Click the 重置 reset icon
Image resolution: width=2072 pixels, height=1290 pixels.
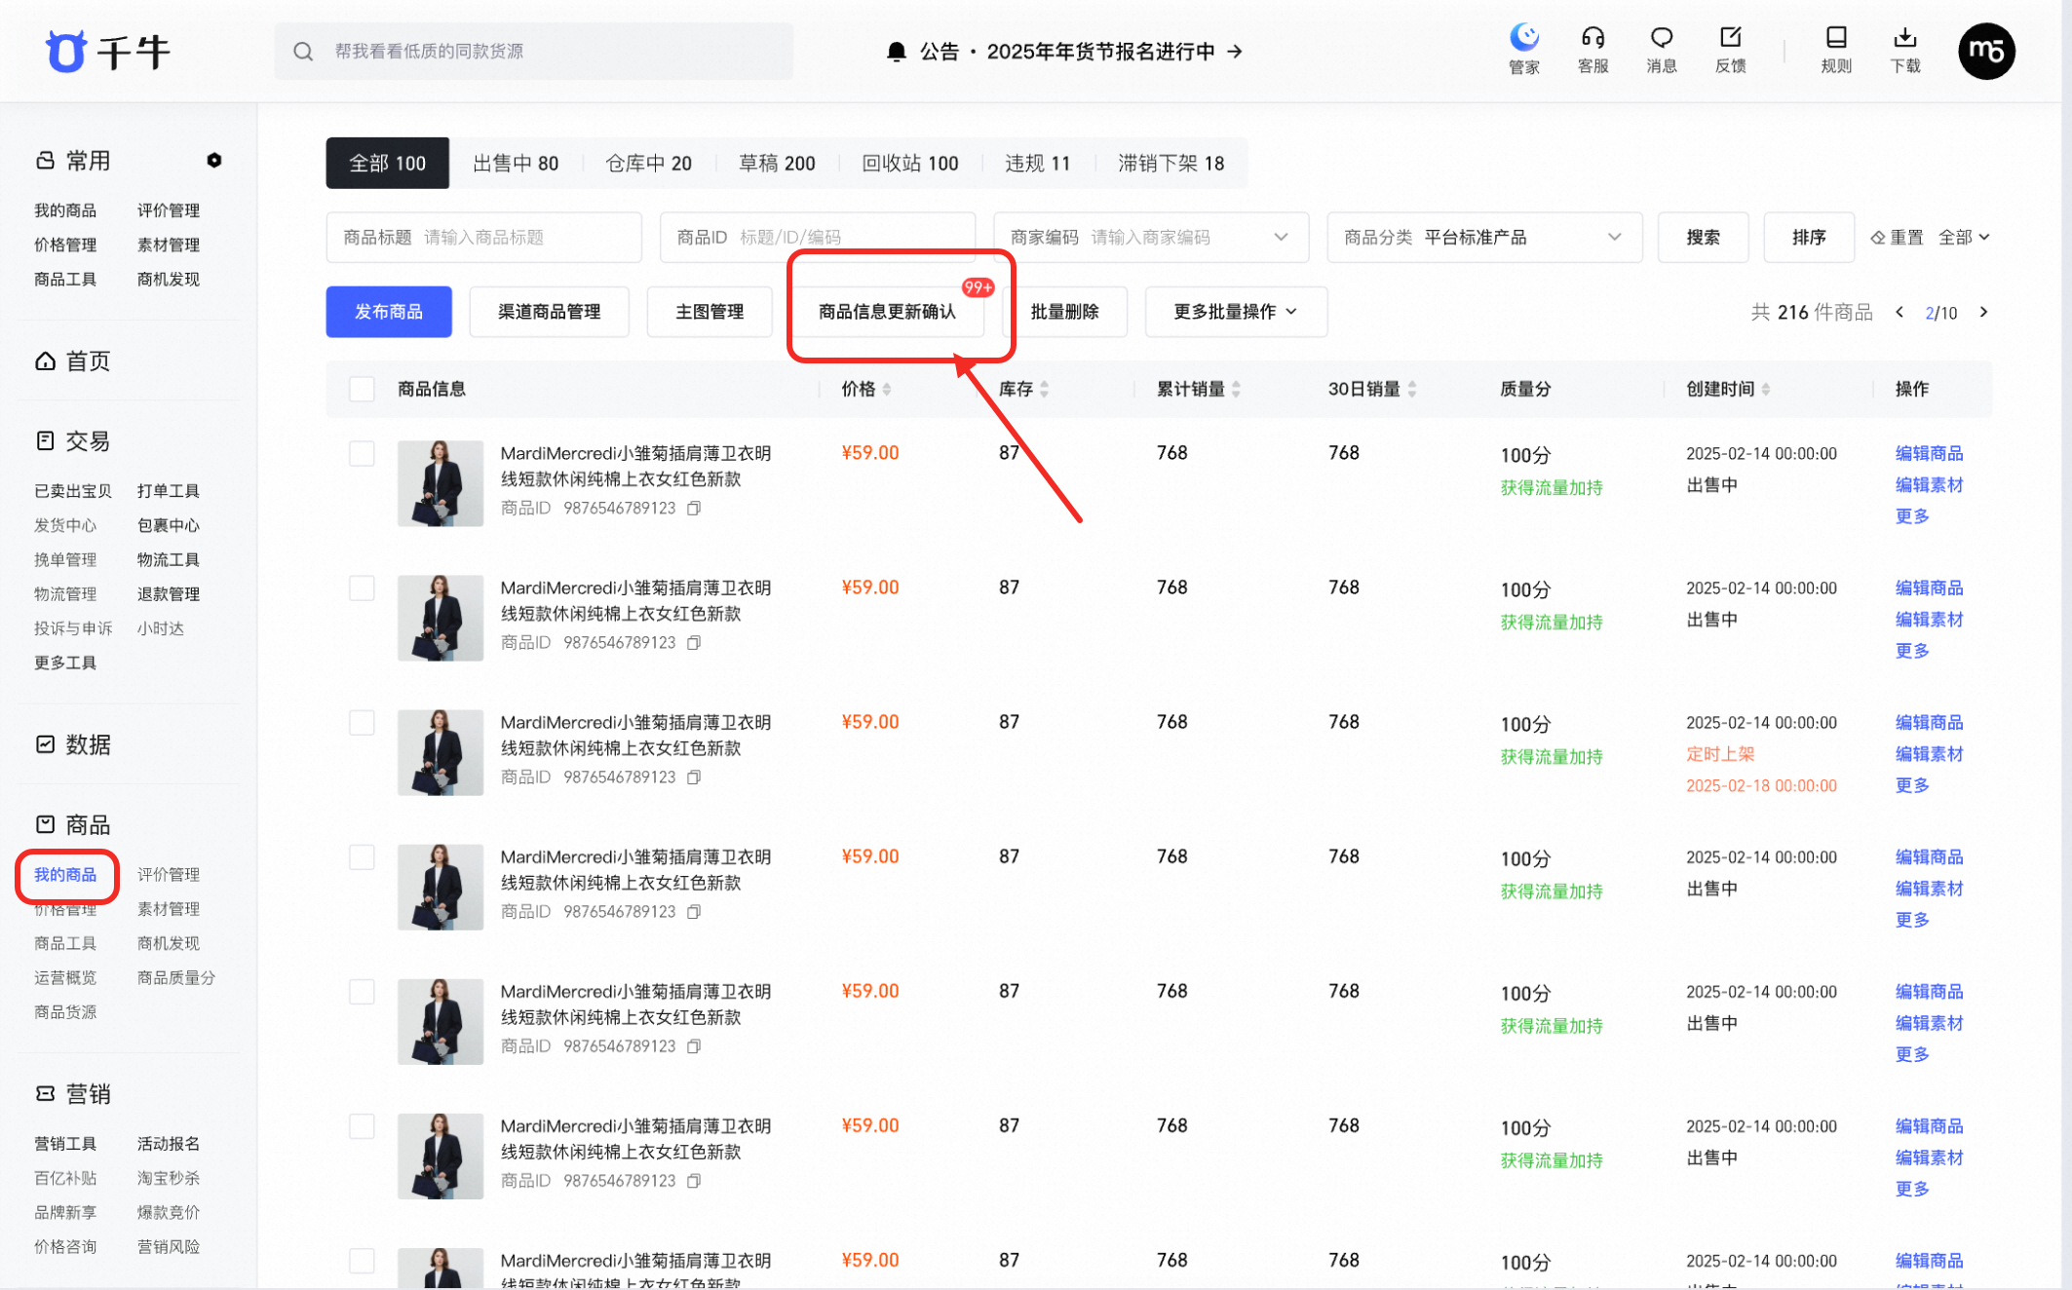click(1878, 238)
